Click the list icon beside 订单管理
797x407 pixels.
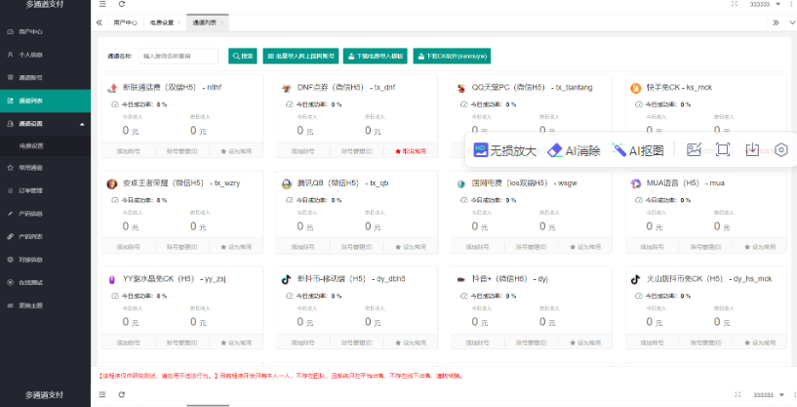[x=10, y=190]
